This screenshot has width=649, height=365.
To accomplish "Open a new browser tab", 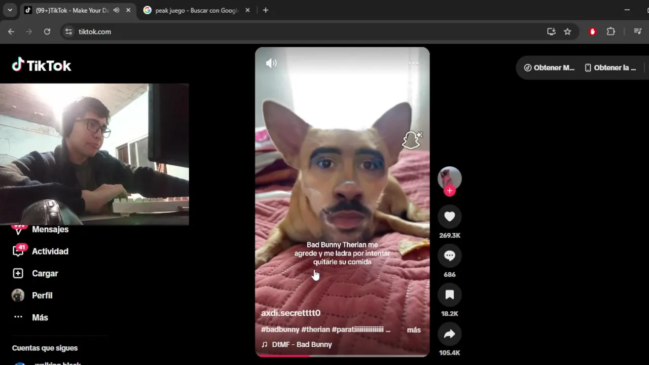I will [x=265, y=10].
